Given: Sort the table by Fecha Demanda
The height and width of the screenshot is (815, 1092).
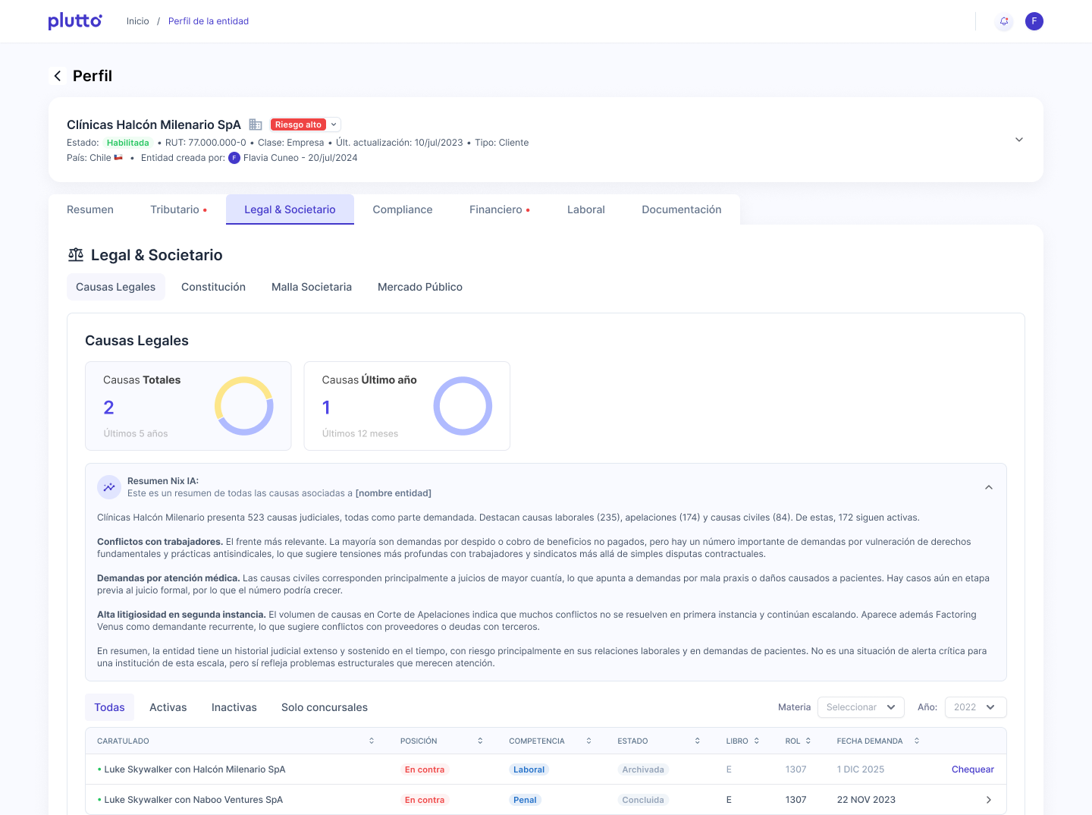Looking at the screenshot, I should point(917,741).
